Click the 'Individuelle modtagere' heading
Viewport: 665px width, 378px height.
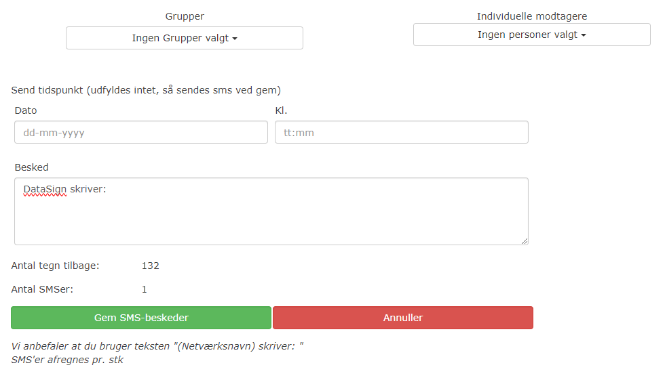point(531,16)
